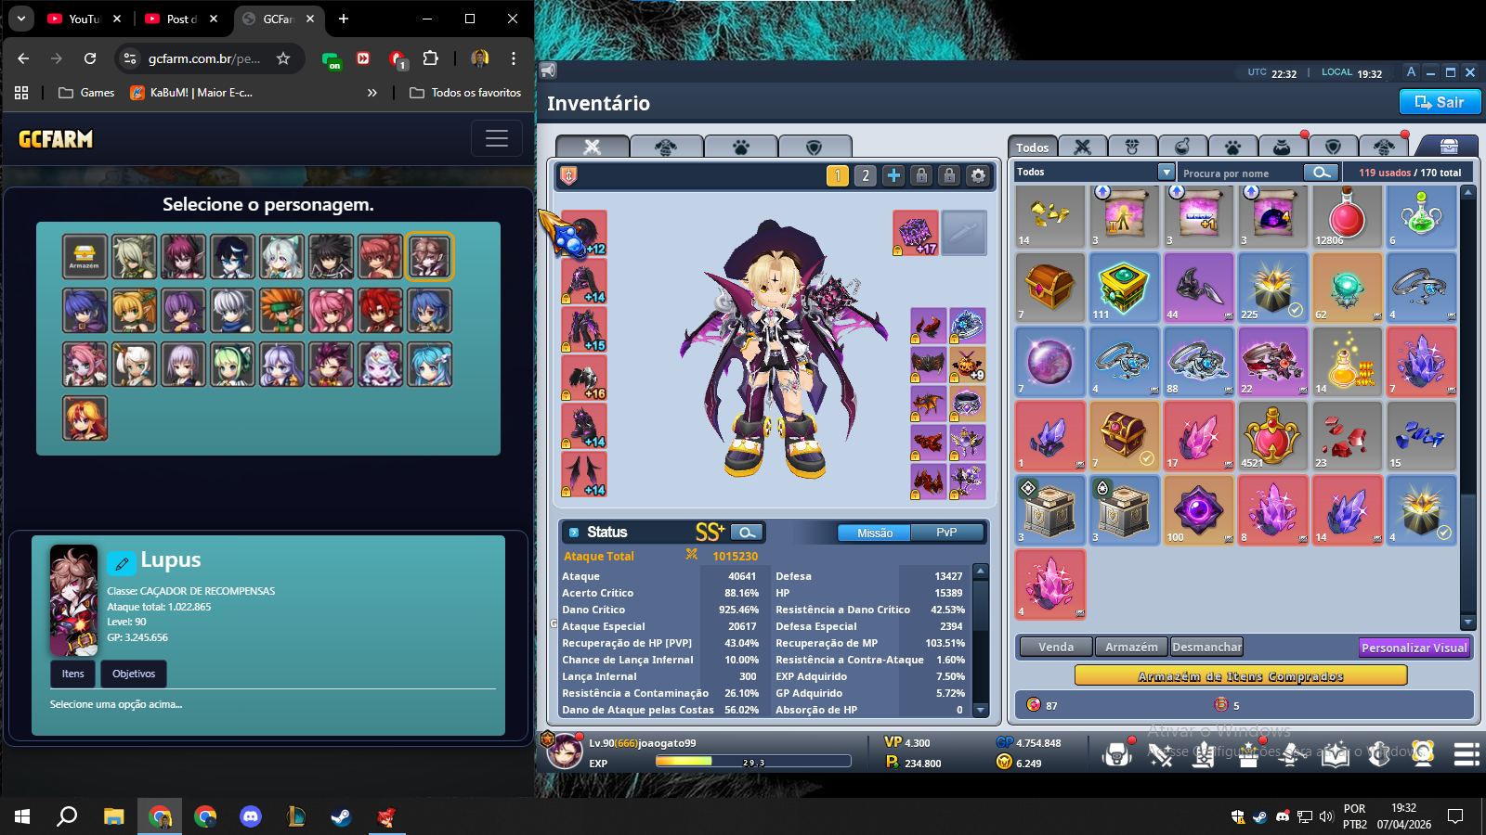Viewport: 1486px width, 835px height.
Task: Click the sound speaker icon above Inventário
Action: pyautogui.click(x=548, y=71)
